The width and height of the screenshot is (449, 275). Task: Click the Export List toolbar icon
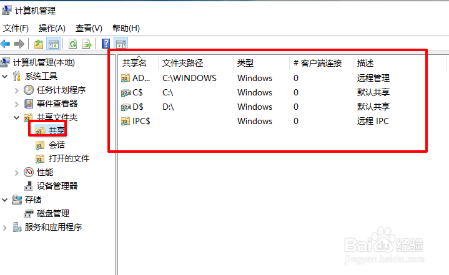pos(86,44)
